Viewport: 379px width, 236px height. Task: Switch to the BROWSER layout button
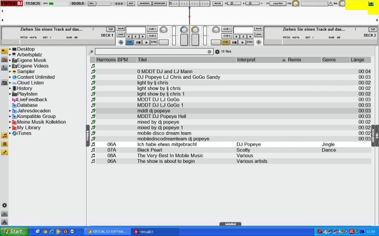(160, 3)
